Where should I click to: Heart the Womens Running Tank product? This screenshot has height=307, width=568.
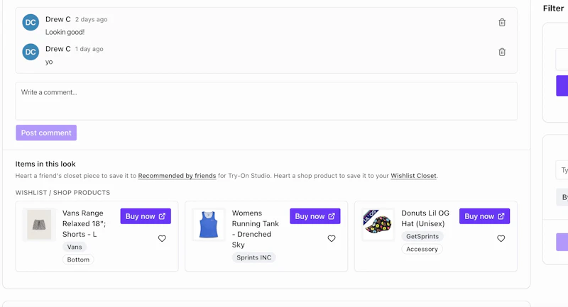(332, 238)
